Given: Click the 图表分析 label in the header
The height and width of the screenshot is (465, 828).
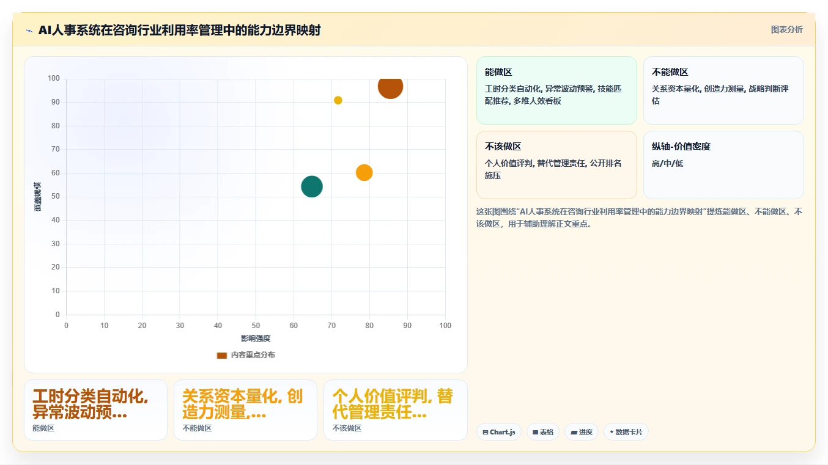Looking at the screenshot, I should [786, 30].
